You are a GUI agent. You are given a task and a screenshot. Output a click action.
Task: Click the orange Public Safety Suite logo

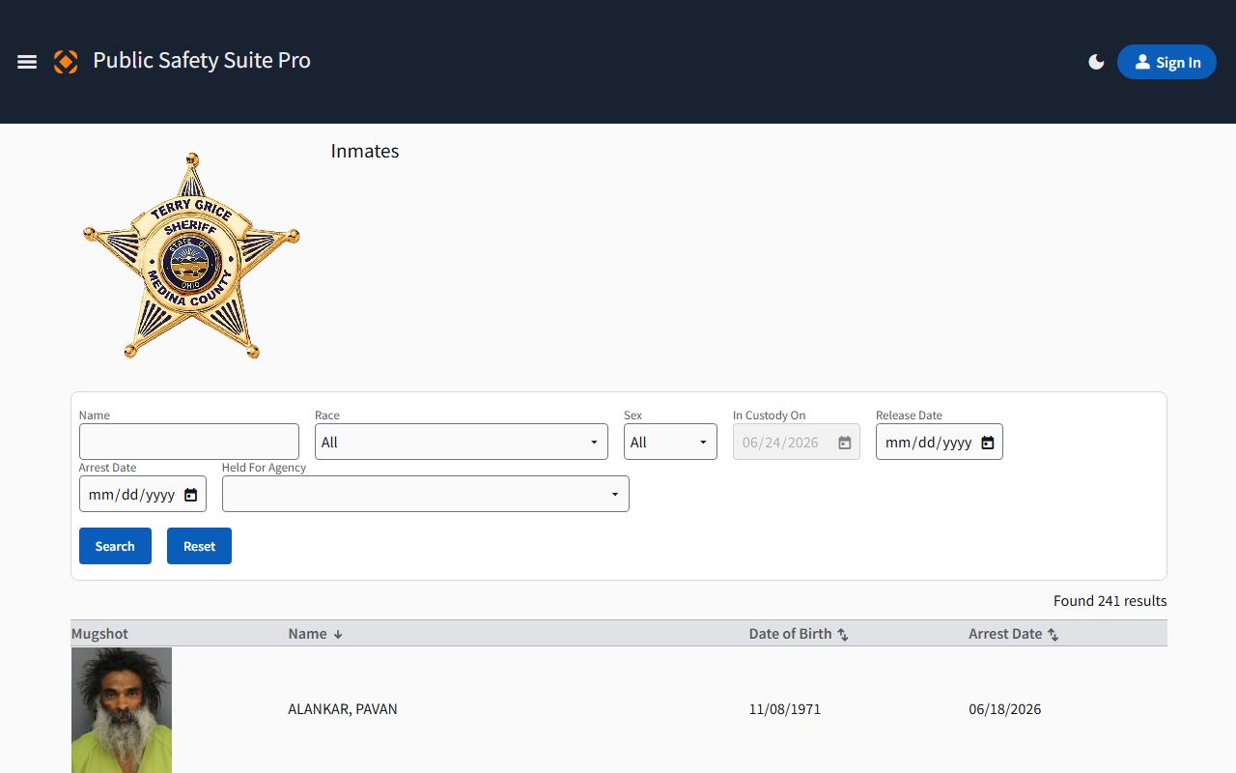(x=66, y=62)
